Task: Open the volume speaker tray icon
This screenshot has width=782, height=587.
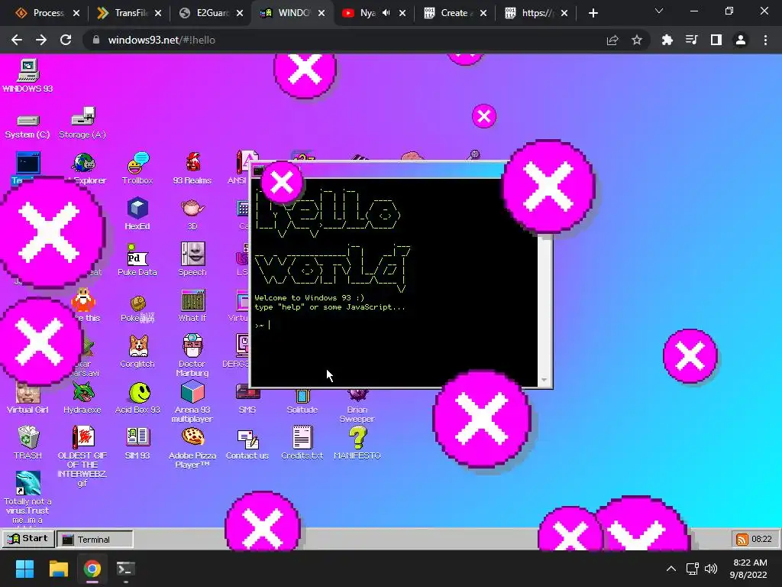Action: click(x=711, y=569)
